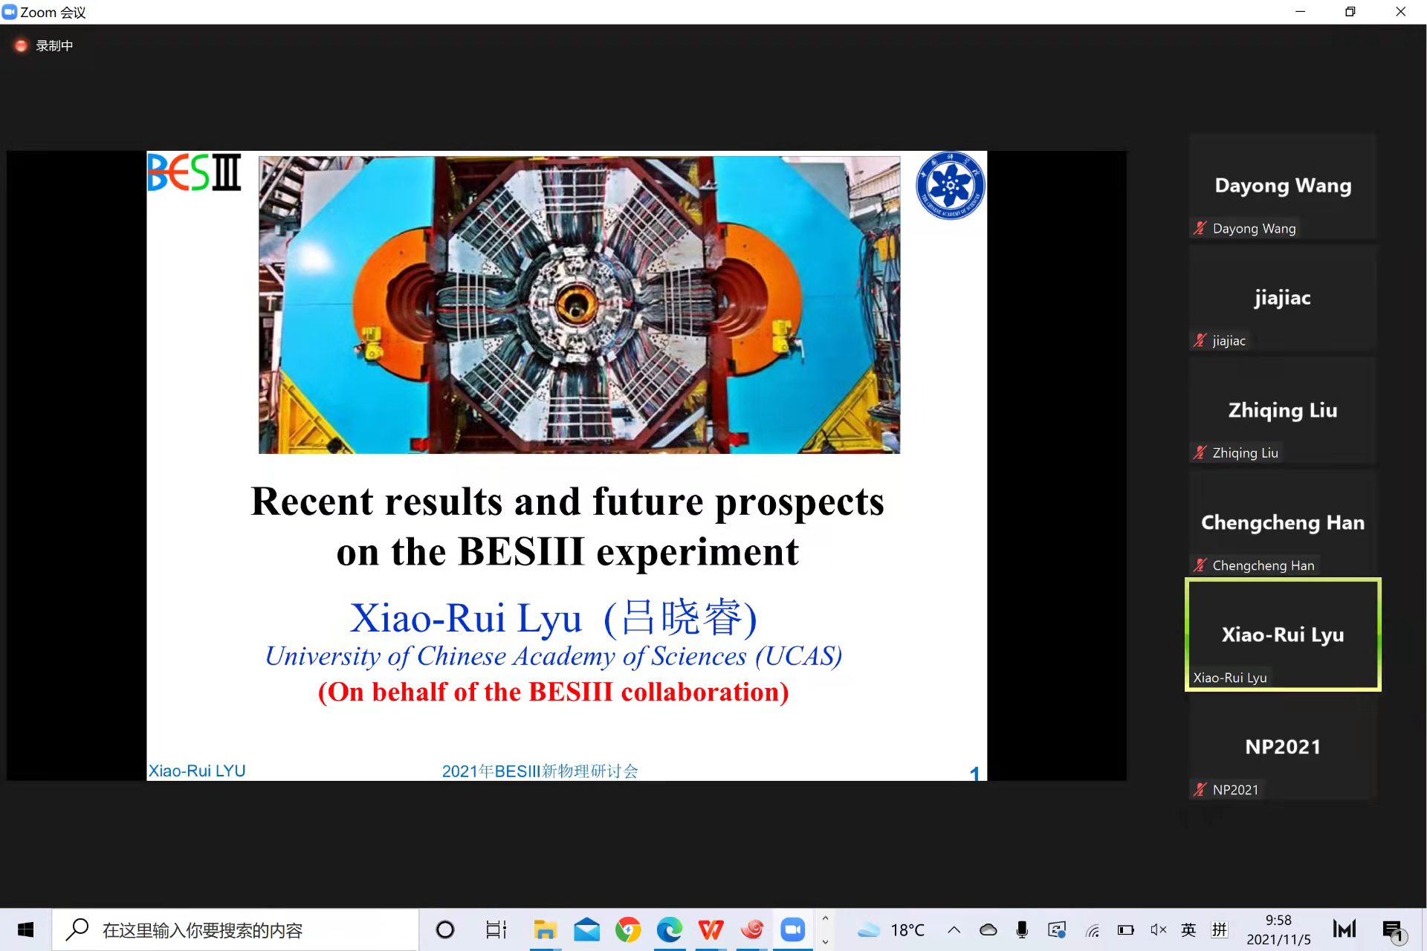Click jiajiac's muted microphone icon
Image resolution: width=1427 pixels, height=951 pixels.
coord(1200,340)
